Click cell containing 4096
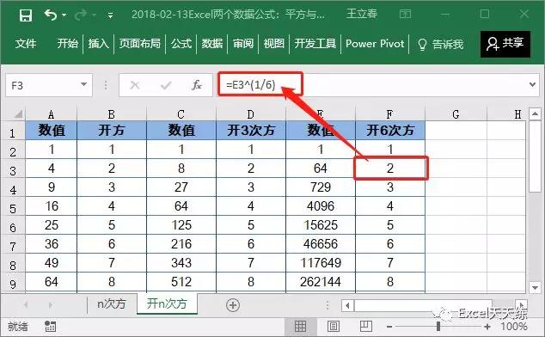Viewport: 545px width, 337px height. pyautogui.click(x=321, y=205)
